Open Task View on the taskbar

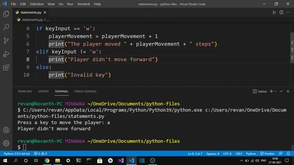tap(36, 160)
